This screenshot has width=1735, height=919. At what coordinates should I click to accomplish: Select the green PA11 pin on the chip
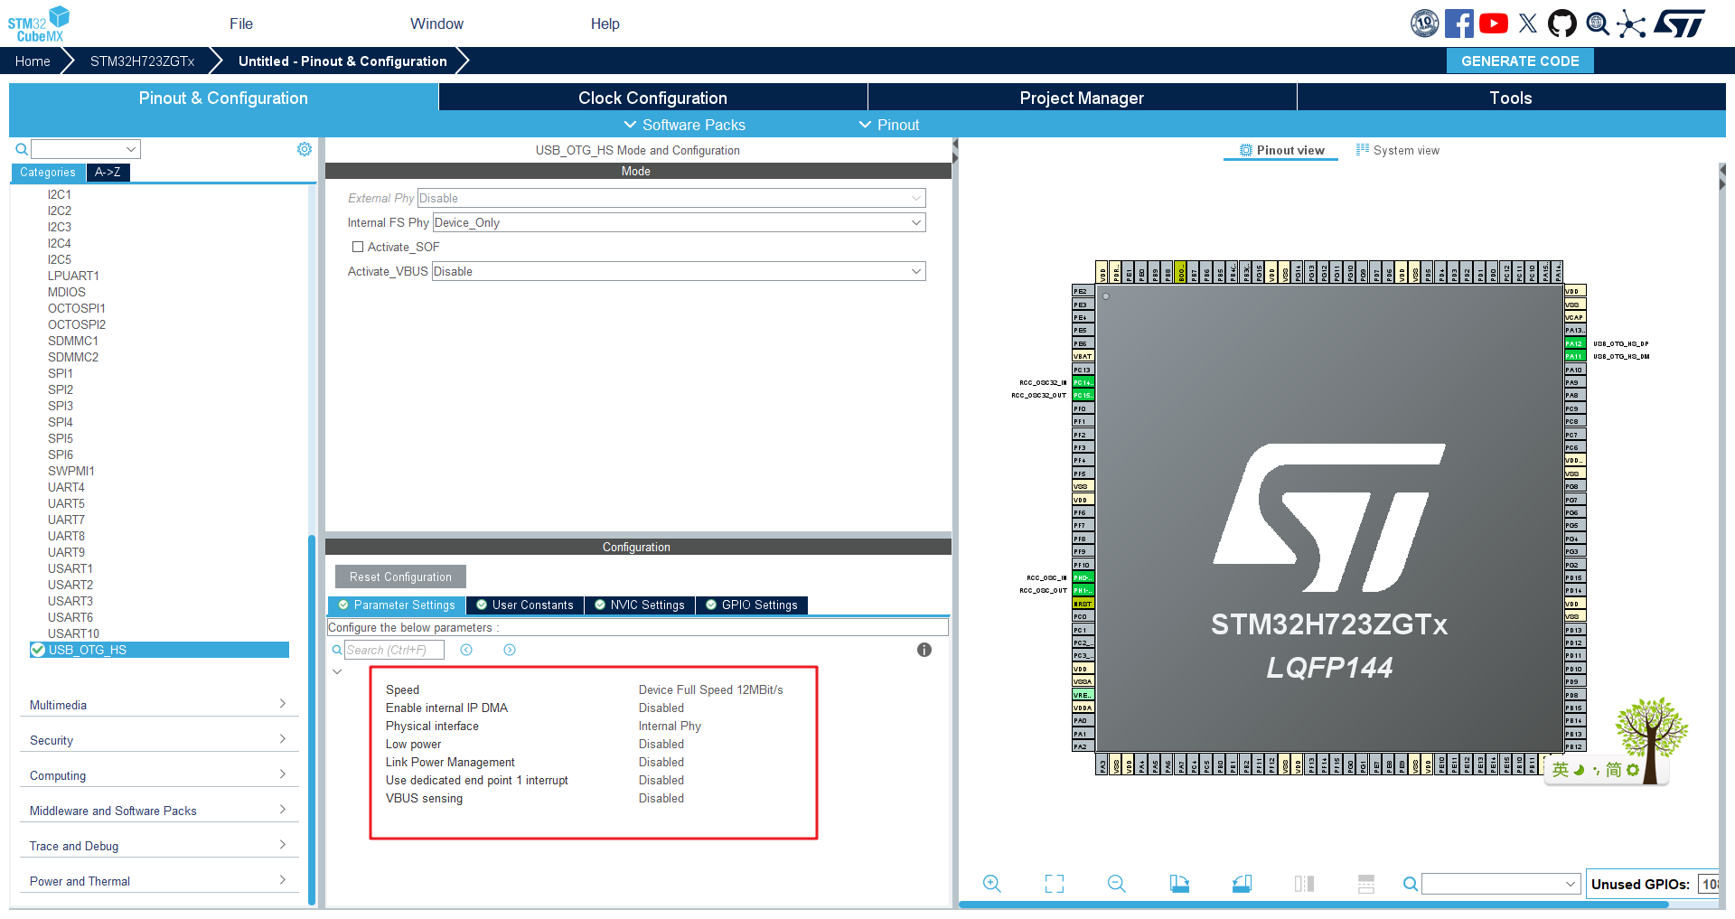1574,356
